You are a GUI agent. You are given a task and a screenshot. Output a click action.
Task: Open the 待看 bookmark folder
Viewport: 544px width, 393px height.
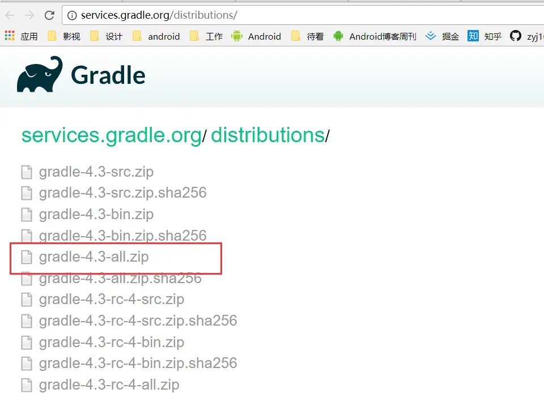coord(307,36)
